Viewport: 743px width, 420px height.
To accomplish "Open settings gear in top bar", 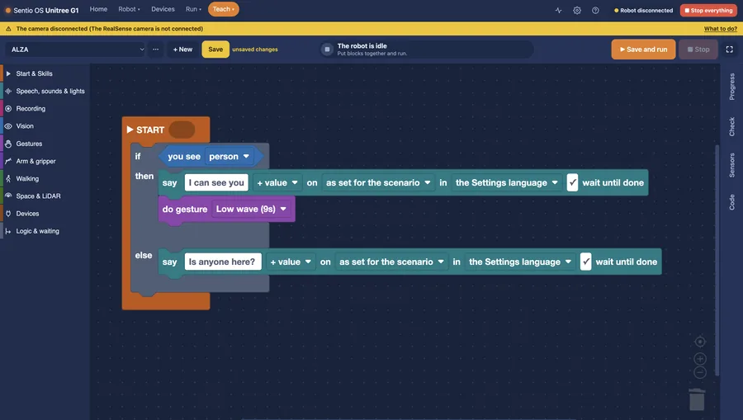I will point(577,11).
